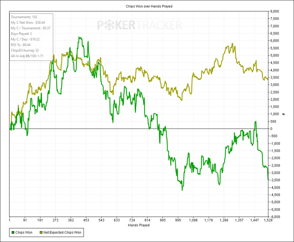The width and height of the screenshot is (294, 242).
Task: Click 'My C / Tournament: -$0.37' stat
Action: 31,28
